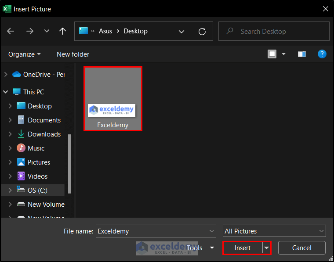Screen dimensions: 334x262
Task: Expand the OS (C:) drive node
Action: click(10, 190)
